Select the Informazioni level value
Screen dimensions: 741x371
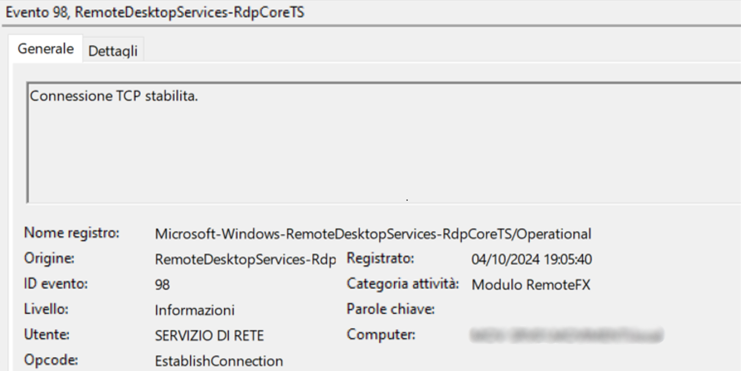[x=195, y=311]
